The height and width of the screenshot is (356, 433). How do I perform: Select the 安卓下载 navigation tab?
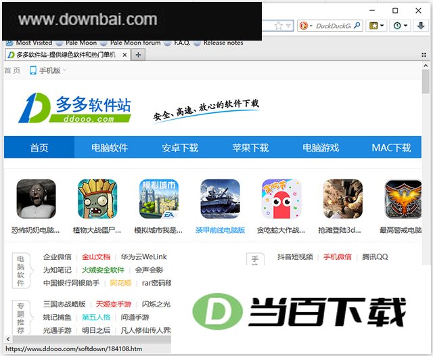(x=180, y=148)
